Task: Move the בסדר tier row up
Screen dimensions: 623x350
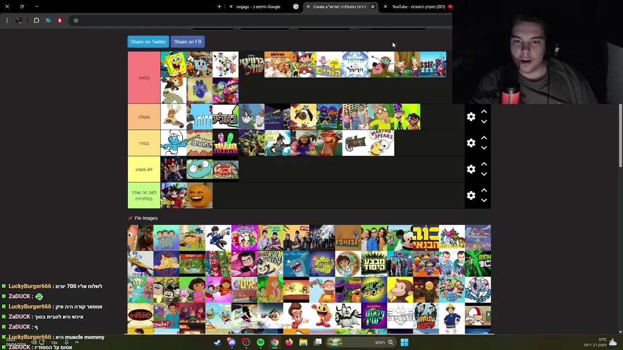Action: pos(484,138)
